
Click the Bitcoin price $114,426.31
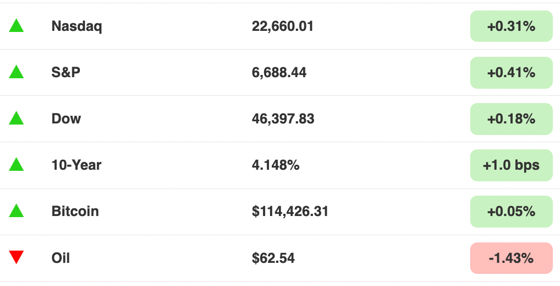tap(290, 212)
